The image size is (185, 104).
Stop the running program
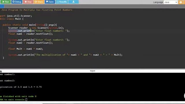click(28, 2)
